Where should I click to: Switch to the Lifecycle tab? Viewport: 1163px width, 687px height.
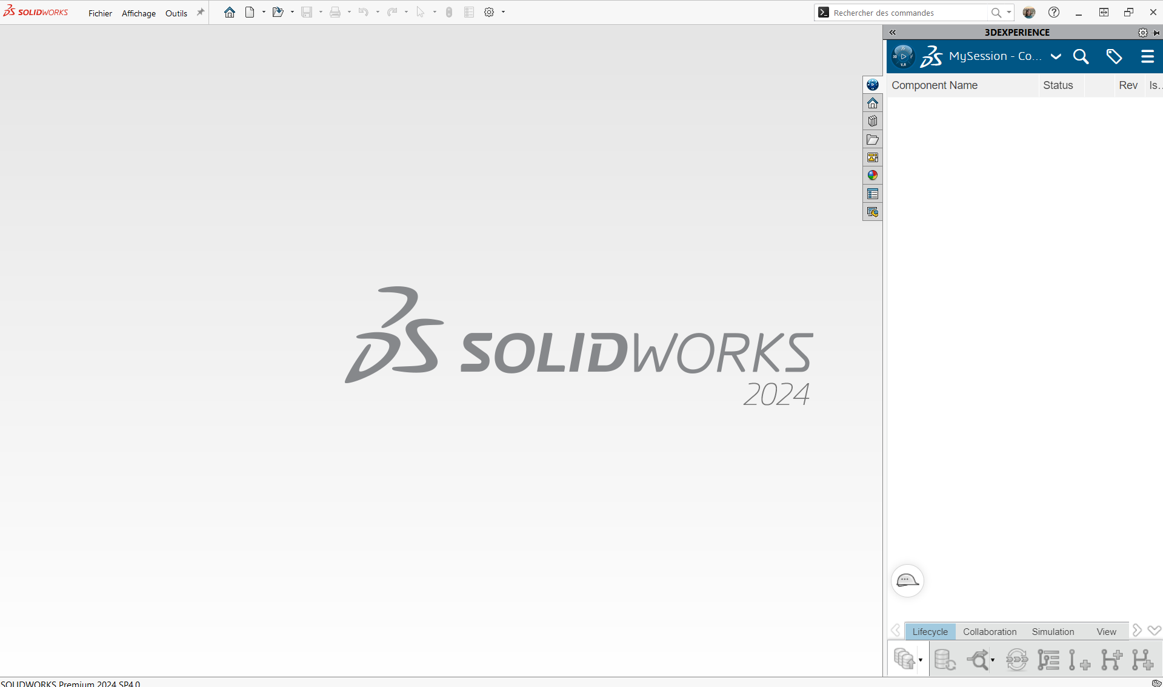coord(930,631)
